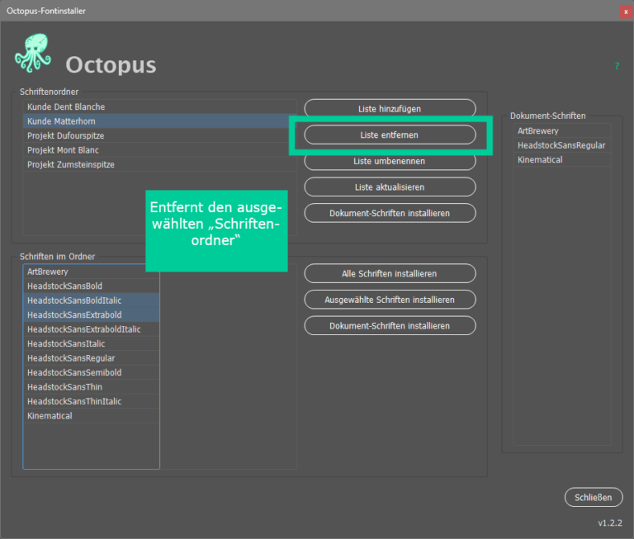The width and height of the screenshot is (634, 539).
Task: Select HeadstockSansRegular in Dokument-Schriften list
Action: coord(562,145)
